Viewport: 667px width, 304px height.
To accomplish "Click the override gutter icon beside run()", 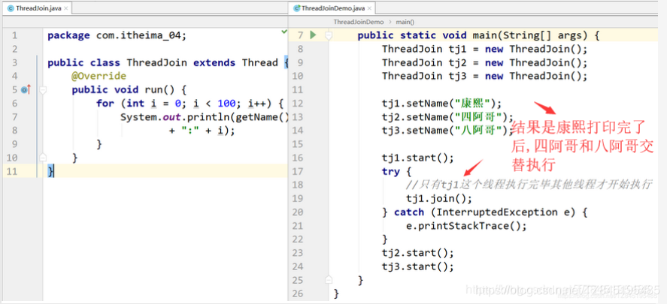I will (x=26, y=89).
